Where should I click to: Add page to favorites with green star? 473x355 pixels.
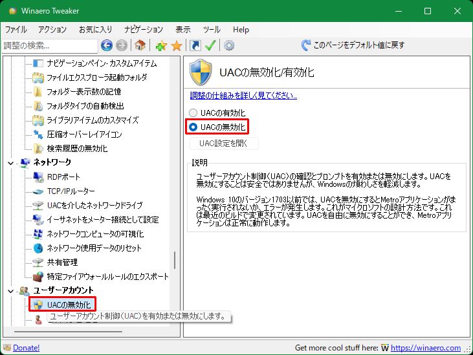tap(161, 46)
